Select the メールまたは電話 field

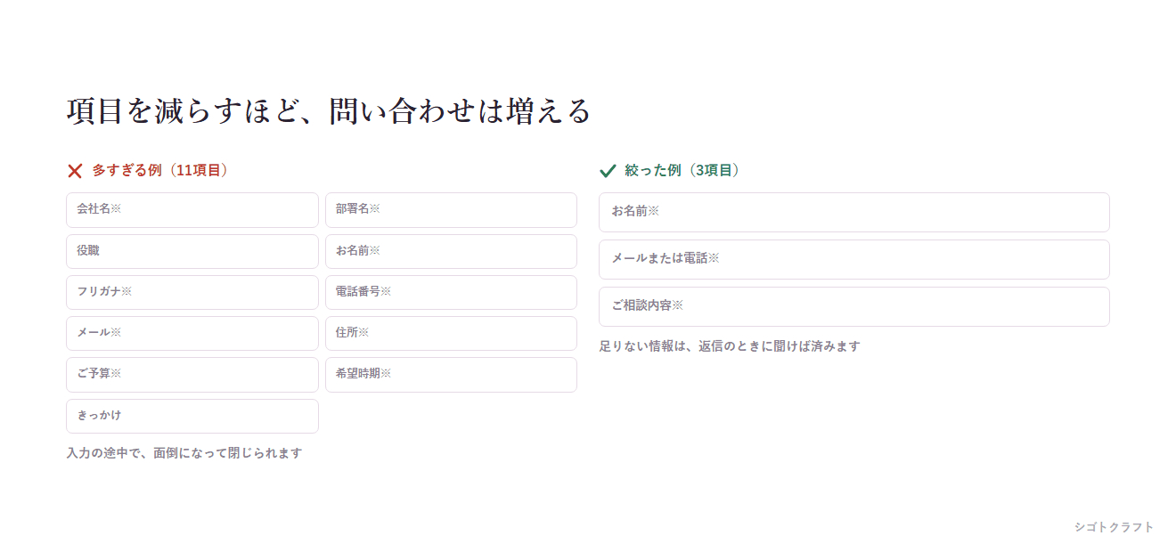[854, 259]
